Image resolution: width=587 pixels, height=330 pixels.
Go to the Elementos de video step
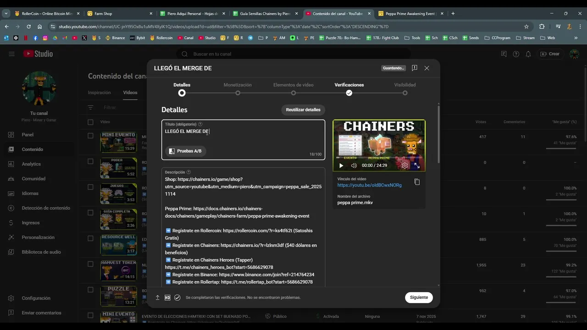point(293,88)
